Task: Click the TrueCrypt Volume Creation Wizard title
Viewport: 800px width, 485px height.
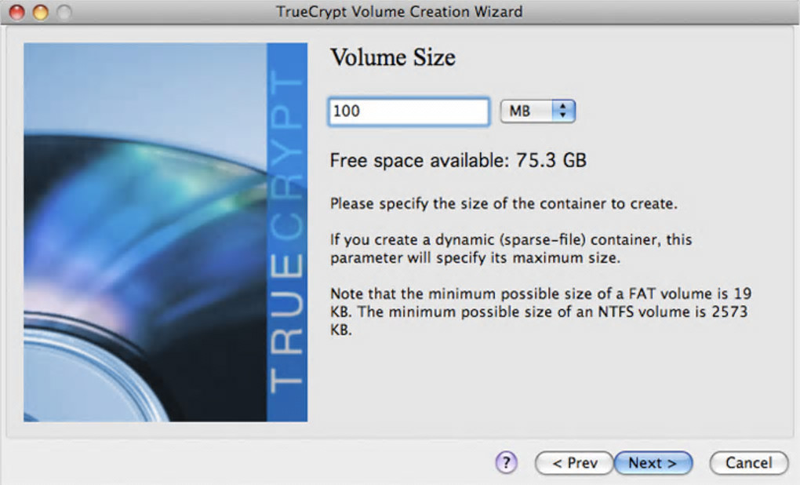Action: tap(399, 11)
